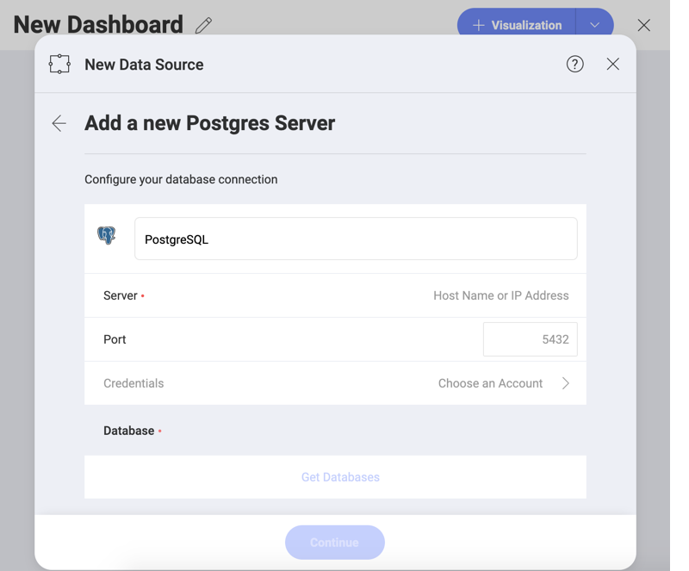Image resolution: width=689 pixels, height=571 pixels.
Task: Close the New Data Source dialog
Action: click(x=612, y=64)
